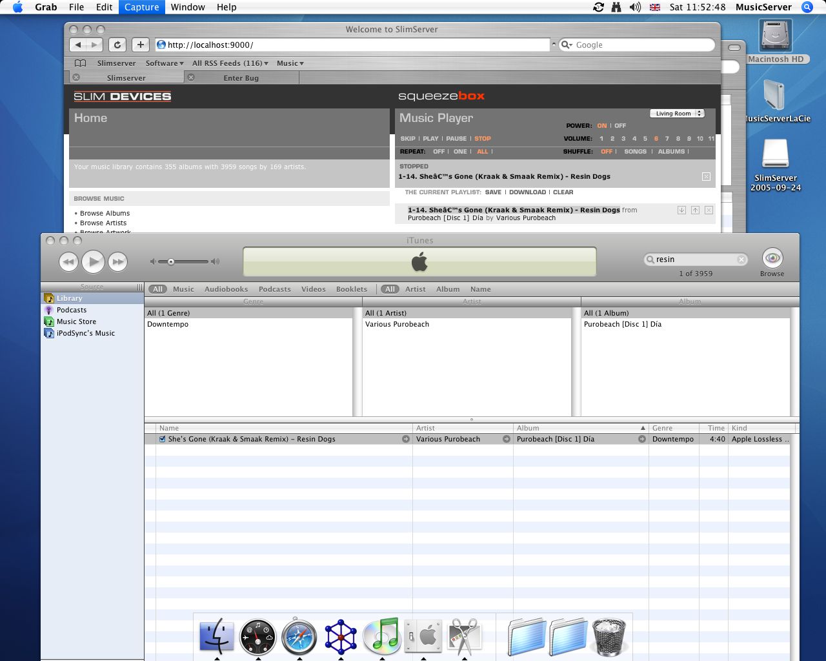The height and width of the screenshot is (661, 826).
Task: Expand the Software bookmarks dropdown
Action: pos(164,63)
